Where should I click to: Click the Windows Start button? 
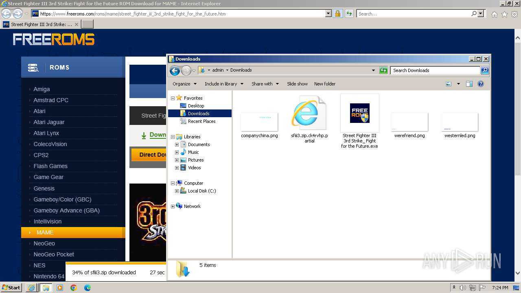click(11, 287)
